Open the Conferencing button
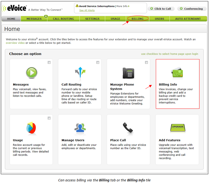Screen dimensions: 209x184 coord(192,9)
